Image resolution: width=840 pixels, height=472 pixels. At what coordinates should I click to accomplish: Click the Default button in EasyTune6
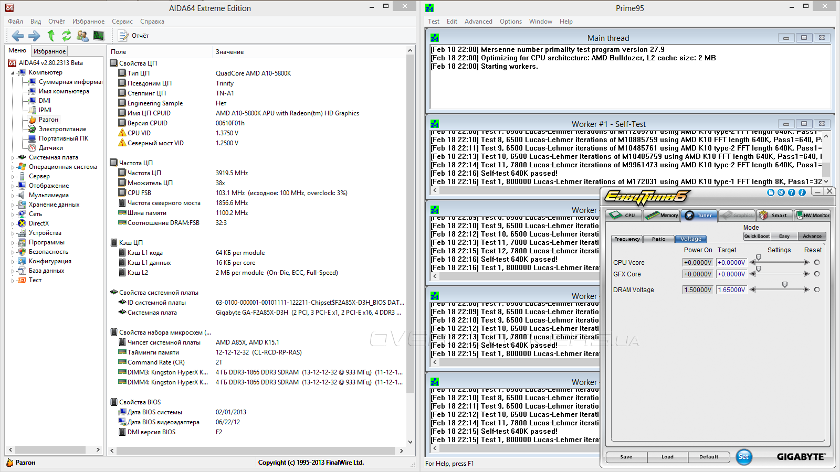point(709,457)
